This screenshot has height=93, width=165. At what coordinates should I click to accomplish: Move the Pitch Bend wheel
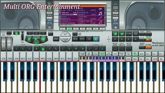[3, 44]
